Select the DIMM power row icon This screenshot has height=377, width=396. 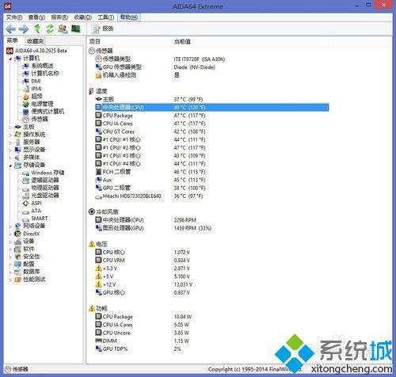98,341
